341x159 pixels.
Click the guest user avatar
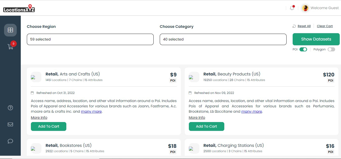pos(306,8)
